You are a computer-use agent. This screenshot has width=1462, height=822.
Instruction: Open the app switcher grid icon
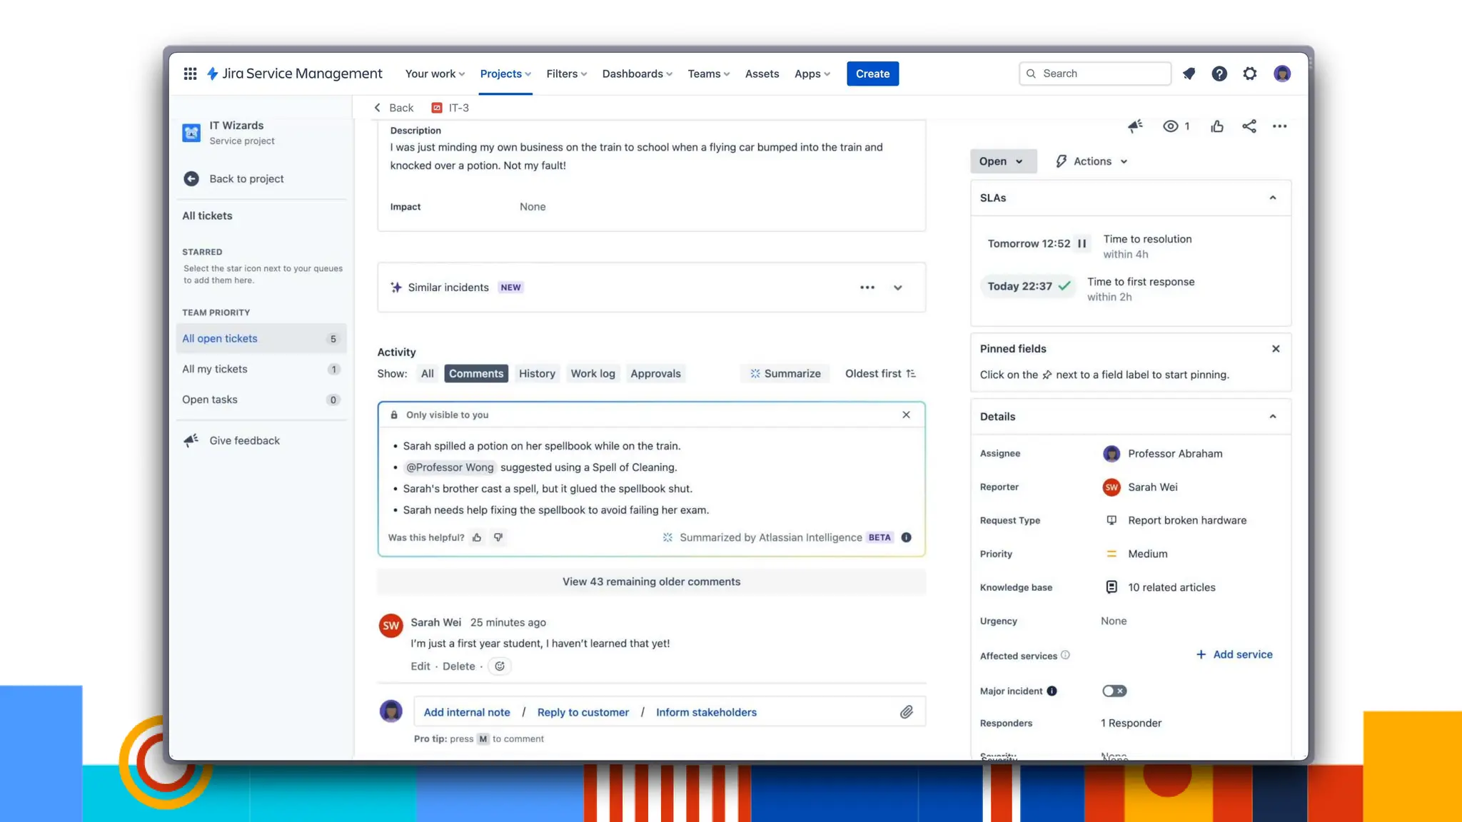190,73
